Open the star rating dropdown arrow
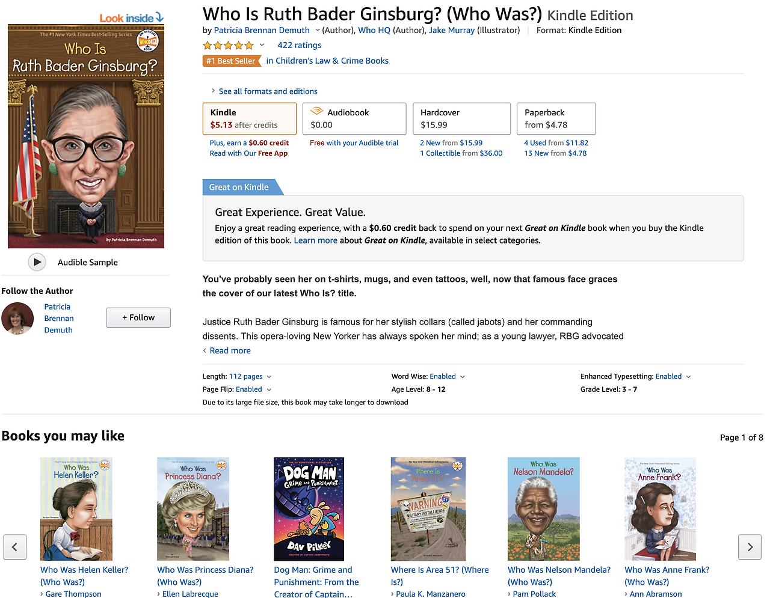 click(262, 45)
